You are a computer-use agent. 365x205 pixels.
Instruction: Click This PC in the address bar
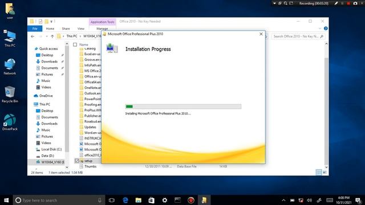point(72,36)
